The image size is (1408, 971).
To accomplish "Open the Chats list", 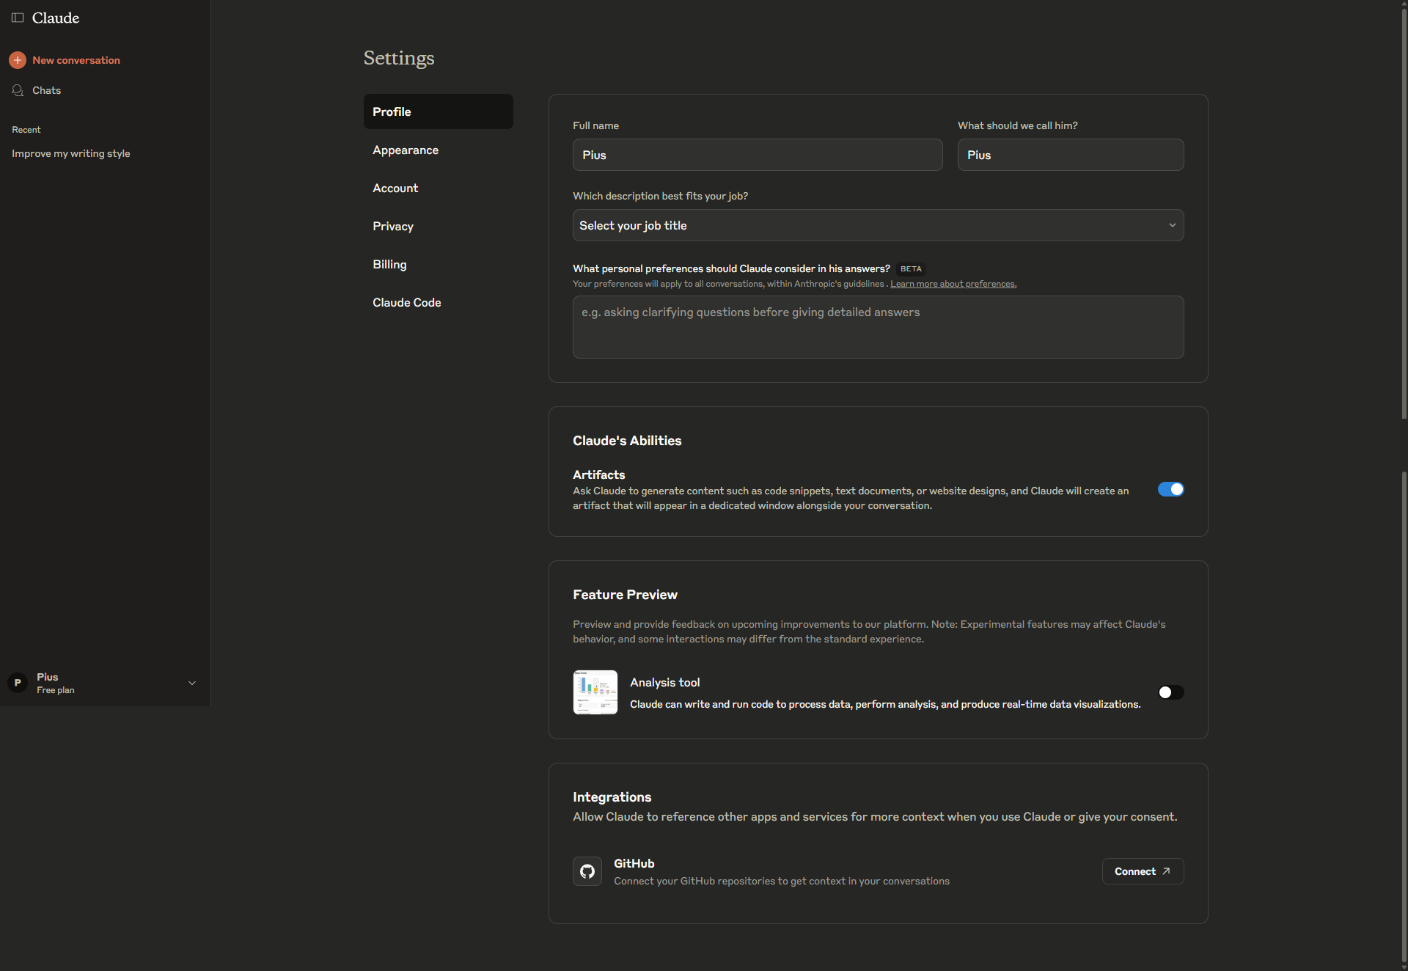I will [46, 90].
